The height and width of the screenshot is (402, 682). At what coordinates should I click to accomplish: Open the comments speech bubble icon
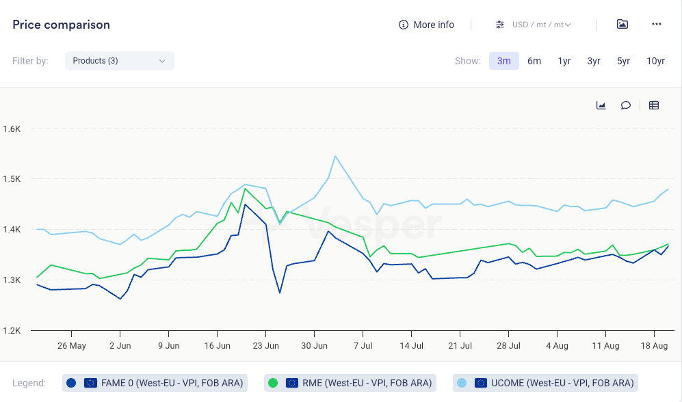click(x=625, y=105)
